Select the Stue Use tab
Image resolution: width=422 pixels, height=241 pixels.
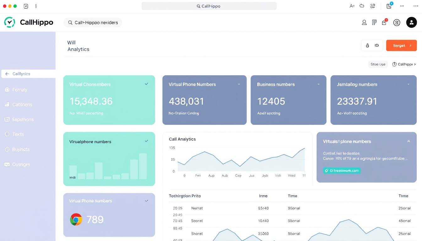[378, 64]
